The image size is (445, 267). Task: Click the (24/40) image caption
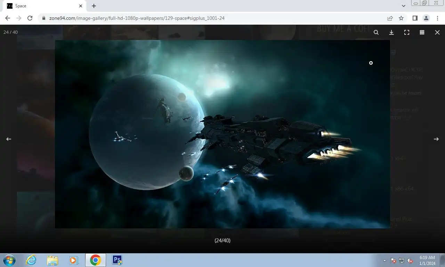pos(222,241)
